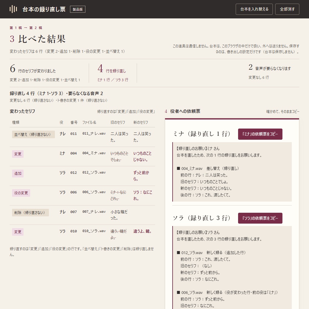Select the 役の変更 tag
The width and height of the screenshot is (309, 309).
click(x=21, y=193)
